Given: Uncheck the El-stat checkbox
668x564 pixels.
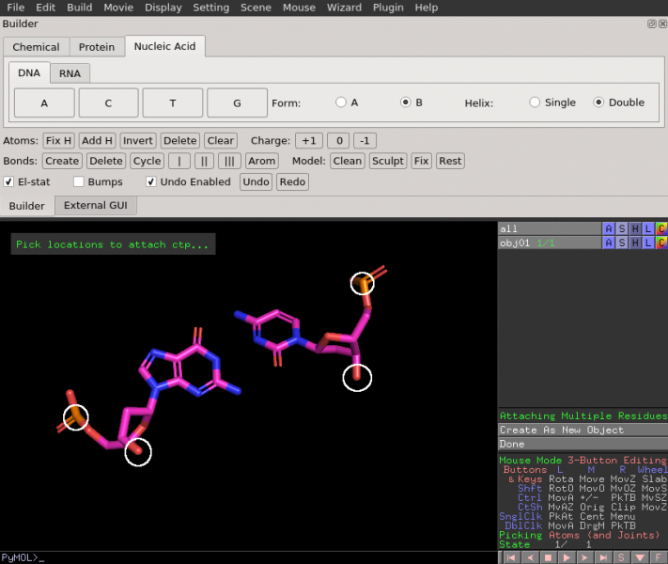Looking at the screenshot, I should (x=8, y=181).
